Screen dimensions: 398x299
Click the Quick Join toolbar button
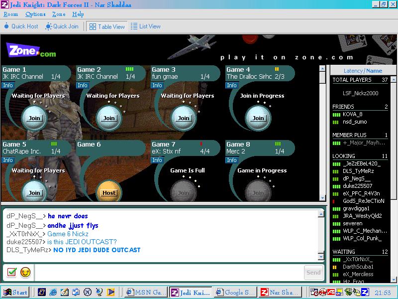[62, 26]
